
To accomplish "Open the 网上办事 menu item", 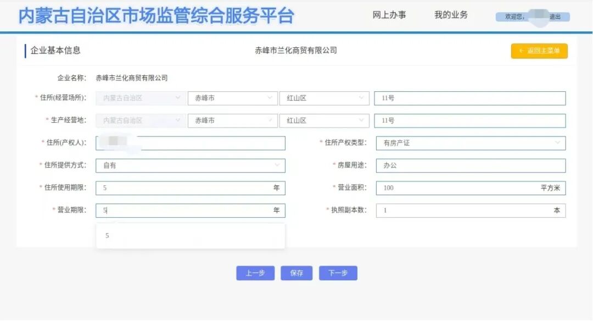I will [388, 15].
